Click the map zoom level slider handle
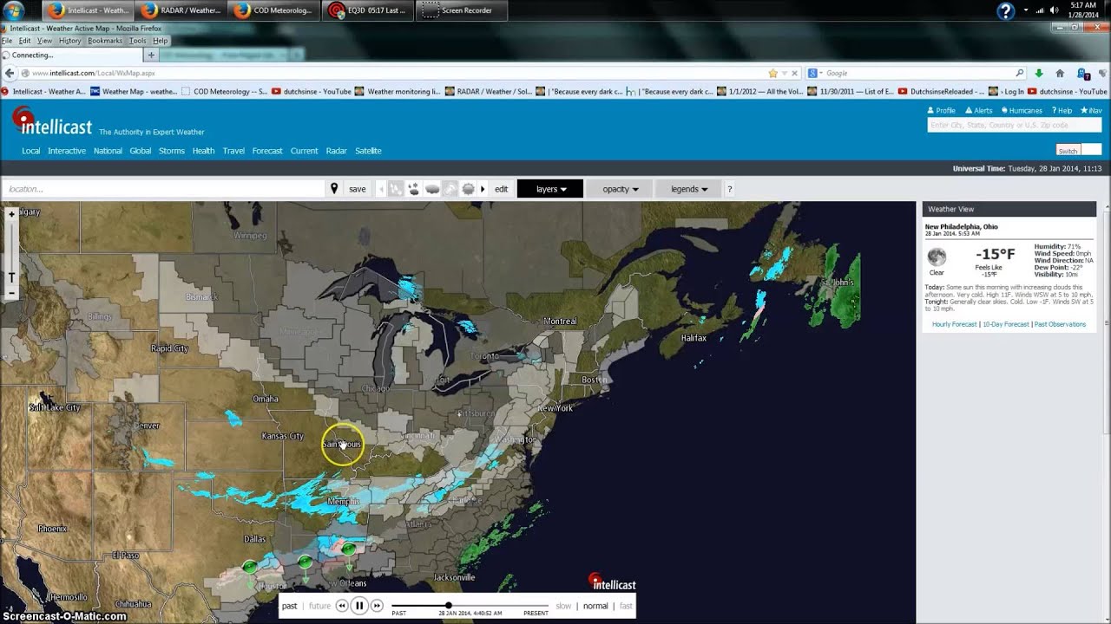 tap(11, 277)
